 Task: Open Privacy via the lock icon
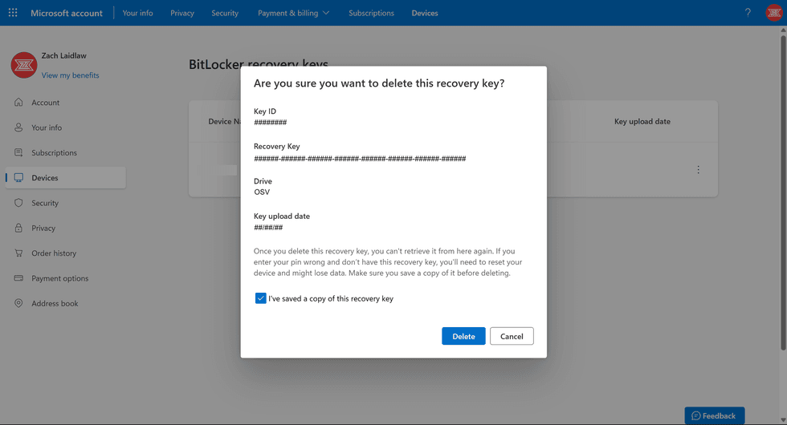tap(18, 228)
